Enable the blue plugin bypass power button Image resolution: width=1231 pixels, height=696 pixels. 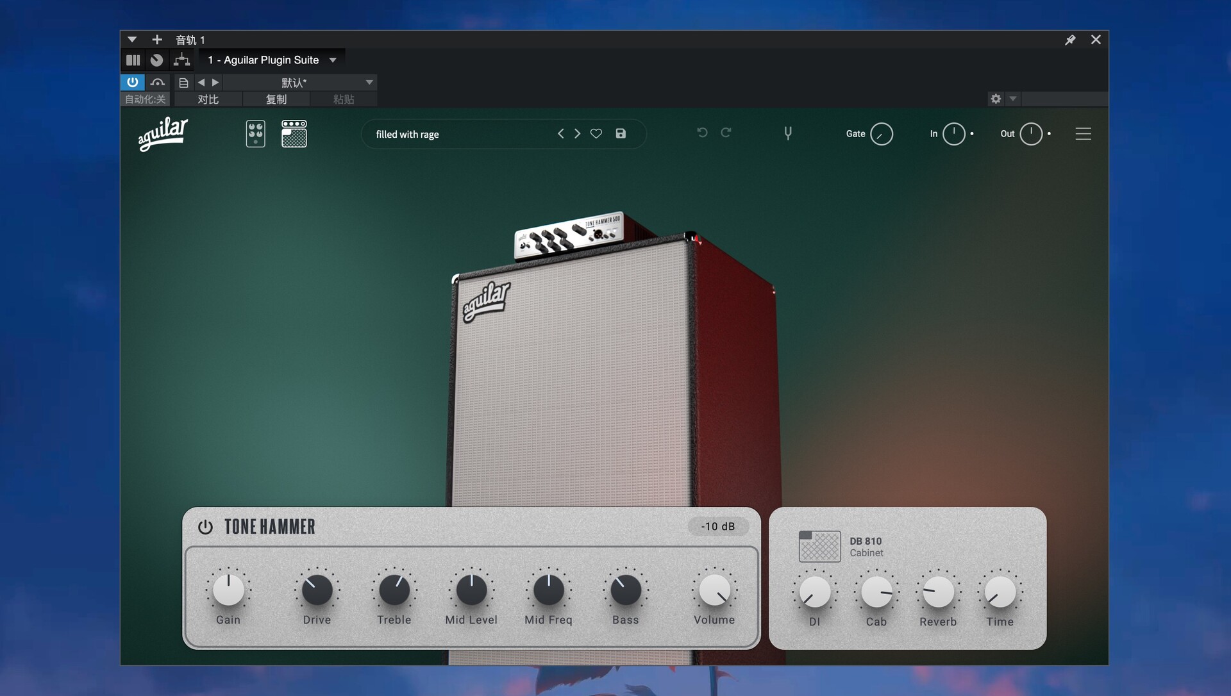click(132, 82)
